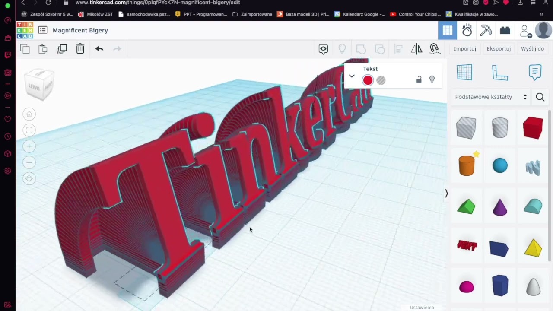Screen dimensions: 553x311
Task: Click the Notes tool icon
Action: pos(535,72)
